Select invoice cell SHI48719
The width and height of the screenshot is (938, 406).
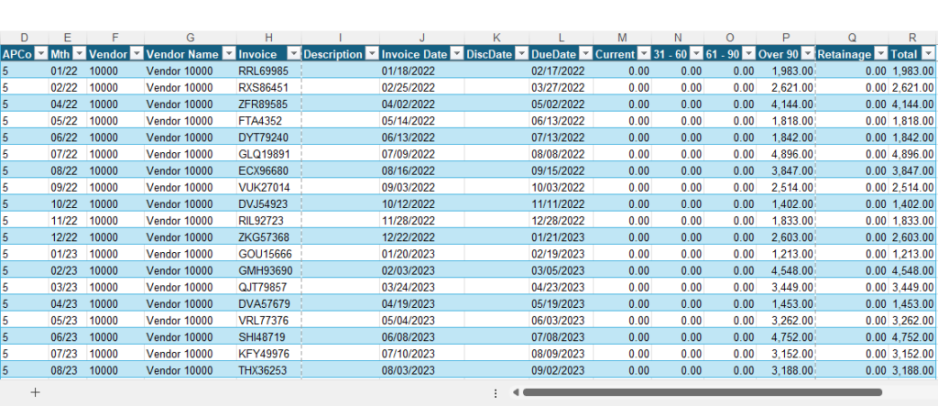(x=268, y=337)
